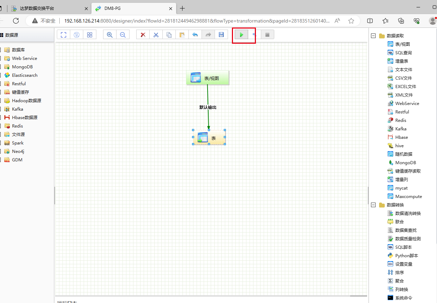The width and height of the screenshot is (437, 303).
Task: Click the star to bookmark this page
Action: click(351, 20)
